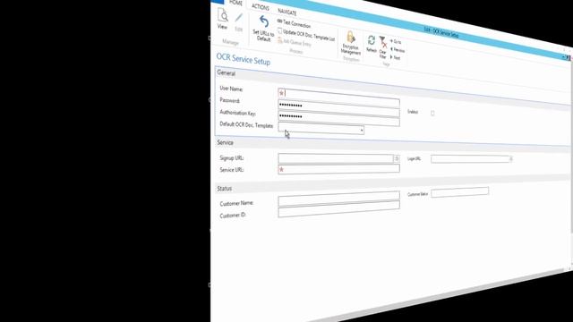The image size is (573, 322).
Task: Click the Refresh icon
Action: (372, 40)
